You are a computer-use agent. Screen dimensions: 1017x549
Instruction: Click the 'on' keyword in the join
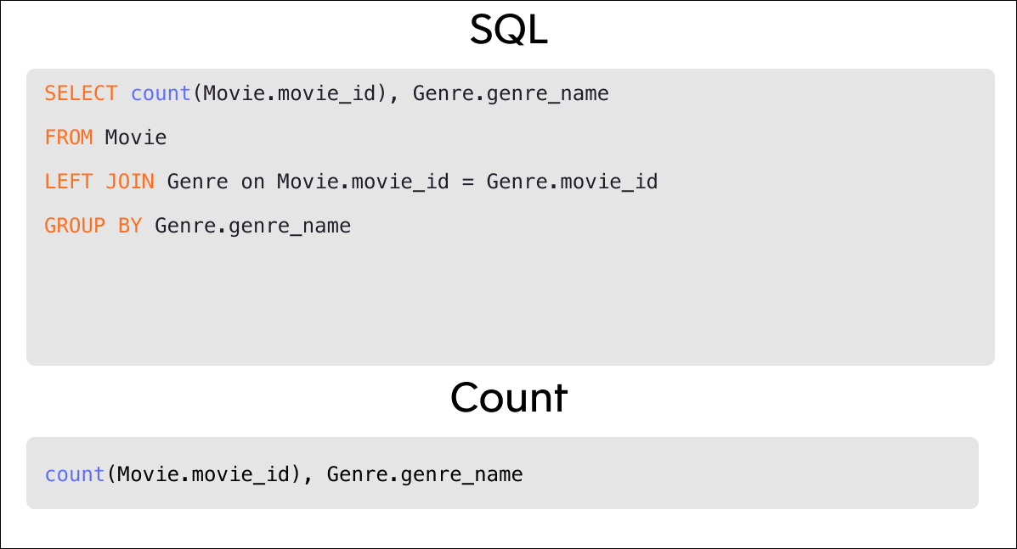(x=252, y=182)
